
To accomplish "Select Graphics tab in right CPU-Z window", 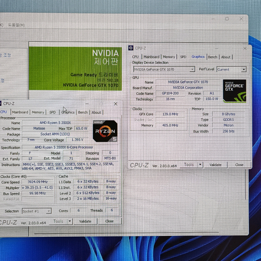I will coord(198,57).
